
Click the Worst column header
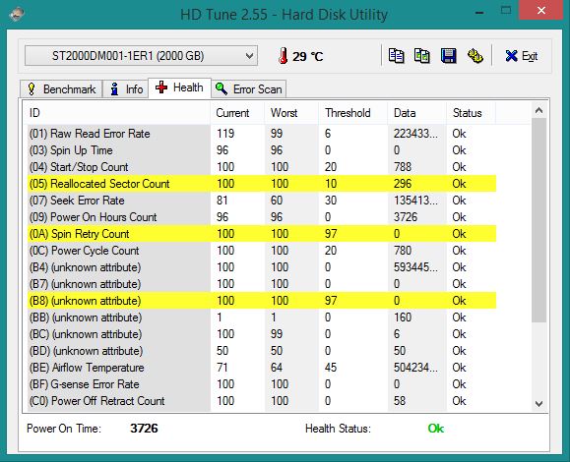coord(291,113)
